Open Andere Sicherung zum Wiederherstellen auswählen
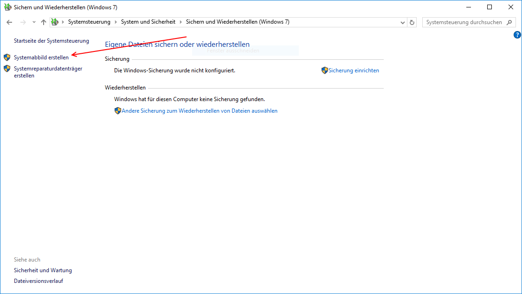The image size is (522, 294). coord(200,111)
